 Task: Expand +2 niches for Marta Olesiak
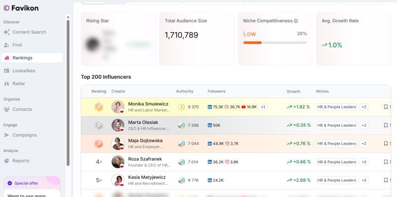[364, 125]
